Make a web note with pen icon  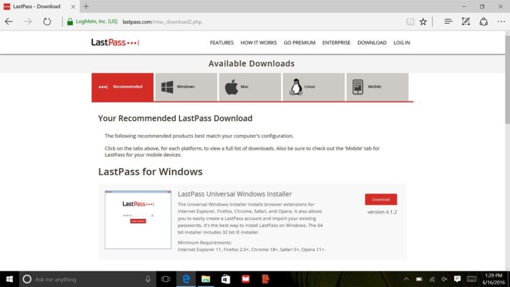[x=466, y=22]
